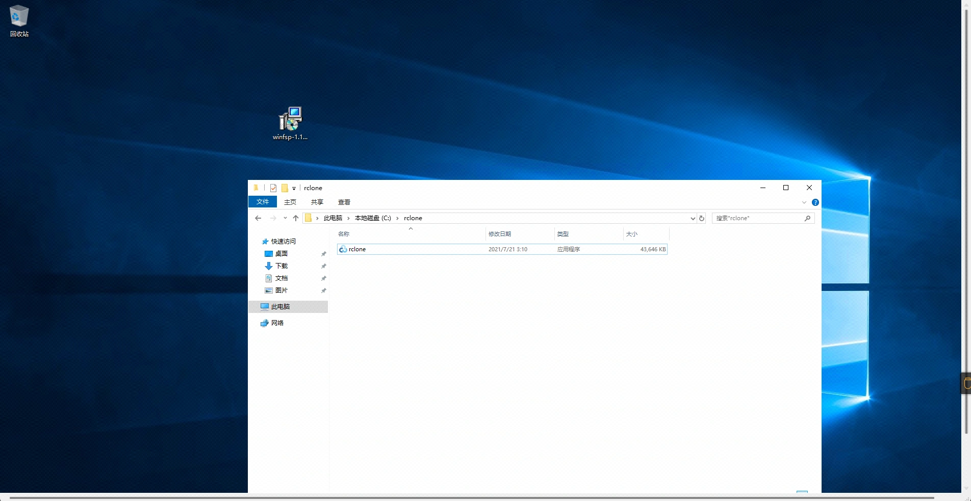971x501 pixels.
Task: Click the horizontal scrollbar at screen bottom
Action: (472, 497)
